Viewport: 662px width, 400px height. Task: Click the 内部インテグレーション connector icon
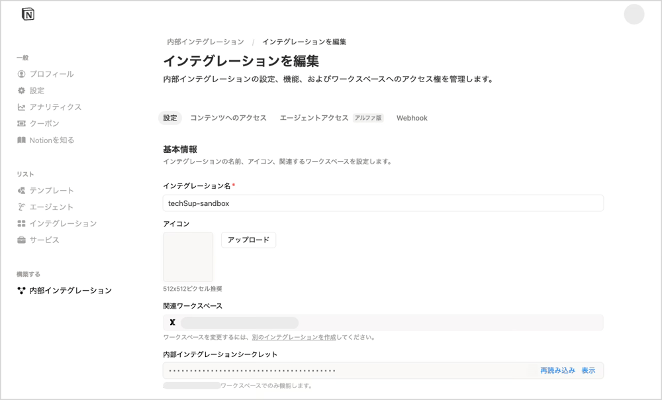(x=20, y=290)
